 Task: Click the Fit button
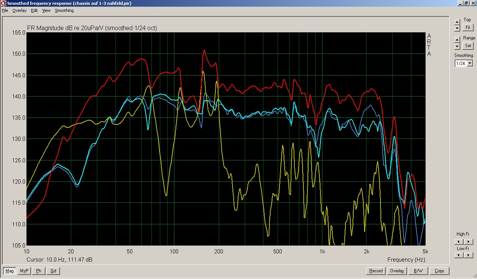(468, 27)
